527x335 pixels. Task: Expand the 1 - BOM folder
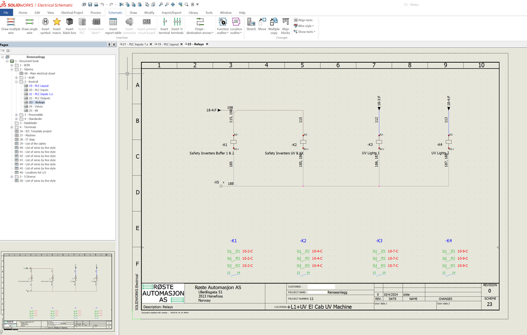12,65
